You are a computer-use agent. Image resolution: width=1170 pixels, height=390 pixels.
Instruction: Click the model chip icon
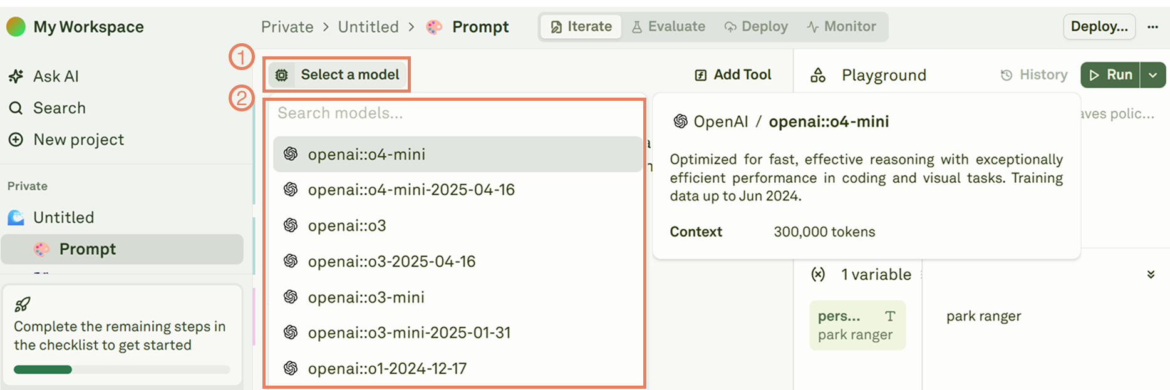pyautogui.click(x=282, y=75)
